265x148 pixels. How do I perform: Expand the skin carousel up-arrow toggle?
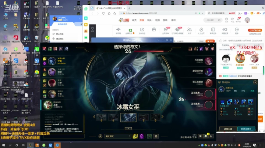[x=128, y=129]
